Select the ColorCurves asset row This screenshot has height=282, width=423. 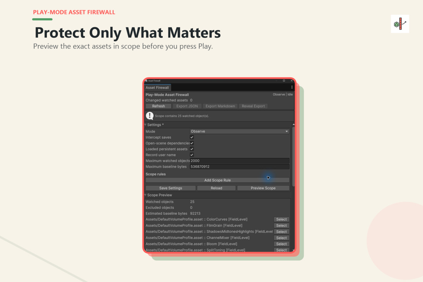point(281,219)
